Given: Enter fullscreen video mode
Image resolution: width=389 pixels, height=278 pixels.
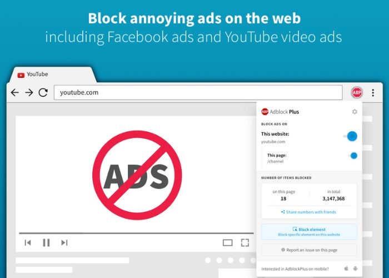Looking at the screenshot, I should 245,242.
